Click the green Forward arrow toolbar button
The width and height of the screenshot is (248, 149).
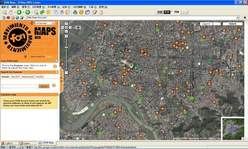tap(28, 12)
